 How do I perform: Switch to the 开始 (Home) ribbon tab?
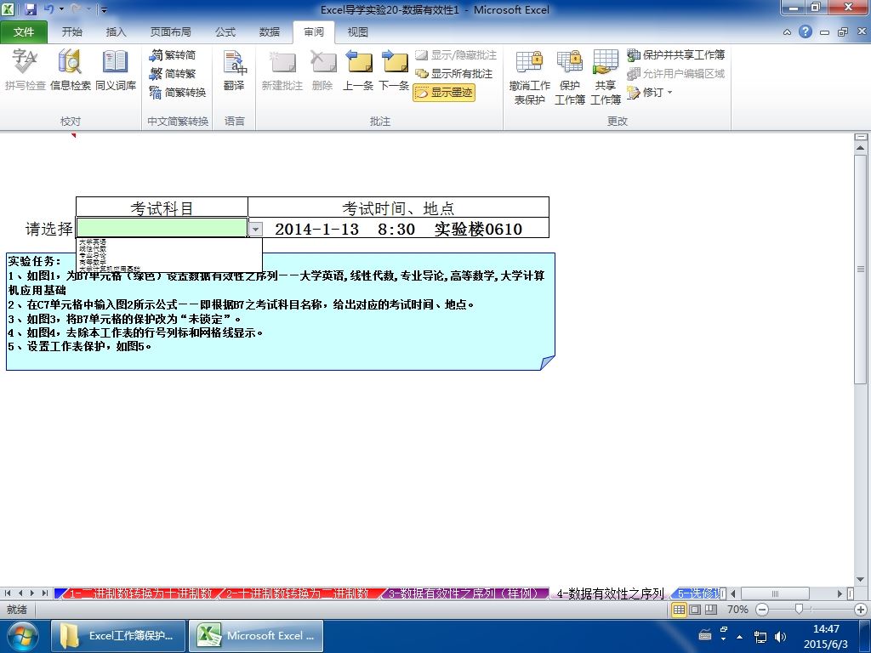[71, 32]
